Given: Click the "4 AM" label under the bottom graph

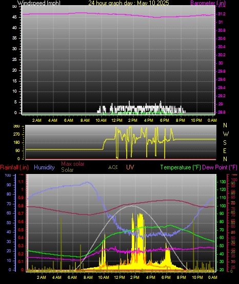Looking at the screenshot, I should pyautogui.click(x=57, y=277).
